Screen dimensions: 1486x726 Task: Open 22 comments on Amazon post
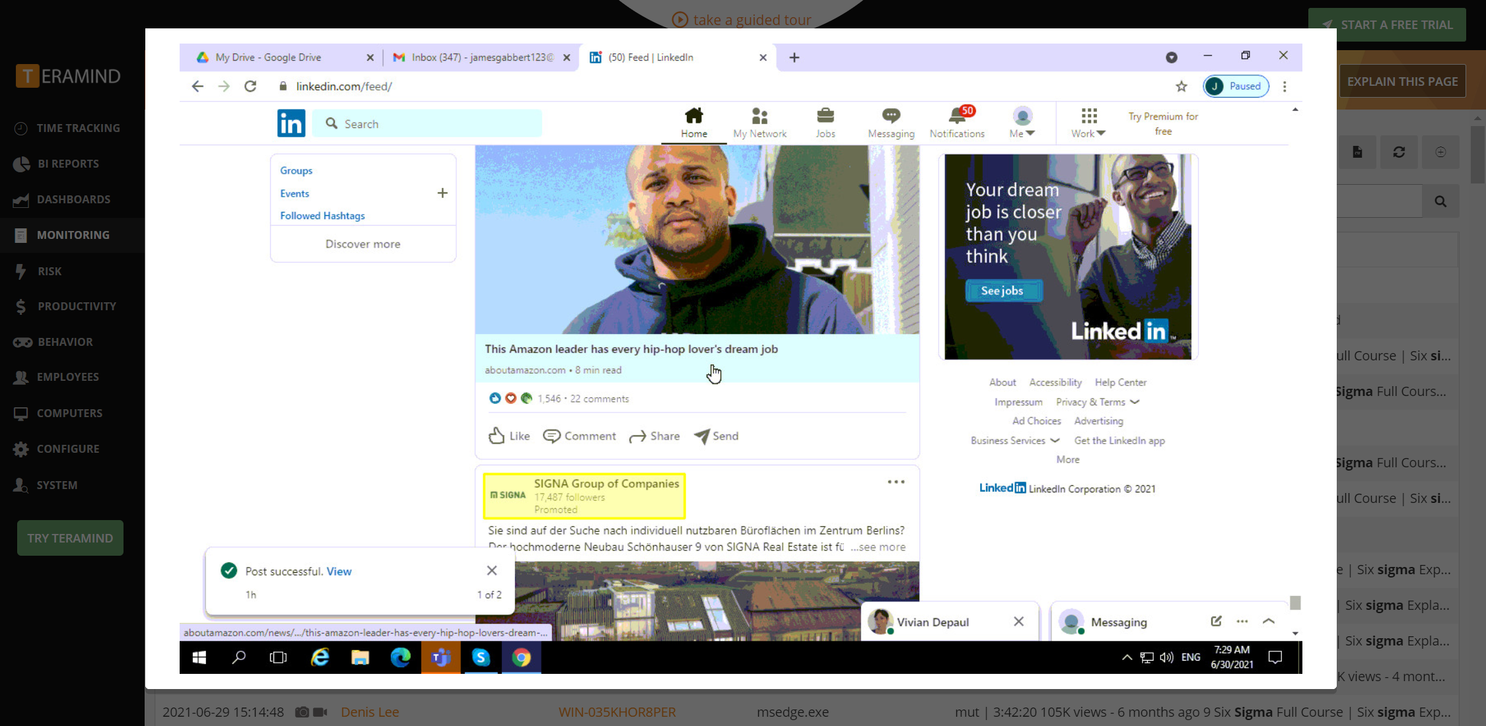point(600,399)
